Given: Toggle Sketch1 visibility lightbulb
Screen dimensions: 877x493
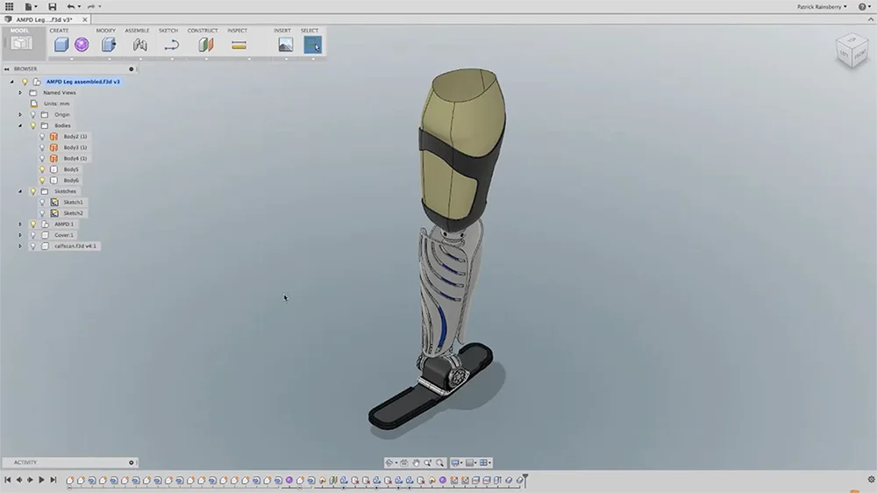Looking at the screenshot, I should pos(42,203).
